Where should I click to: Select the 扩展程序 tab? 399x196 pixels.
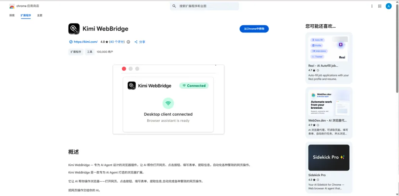tap(26, 15)
